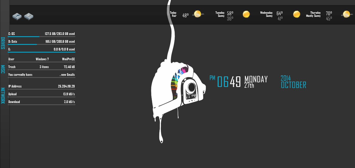Click '165.1 GB/380.6 GB used' text
Image resolution: width=355 pixels, height=168 pixels.
[60, 41]
